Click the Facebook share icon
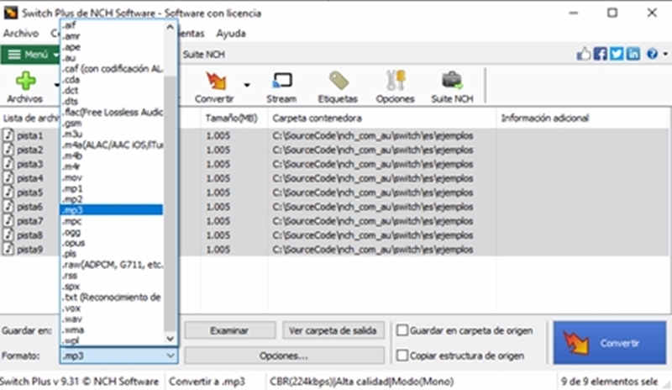Image resolution: width=672 pixels, height=390 pixels. click(x=601, y=54)
